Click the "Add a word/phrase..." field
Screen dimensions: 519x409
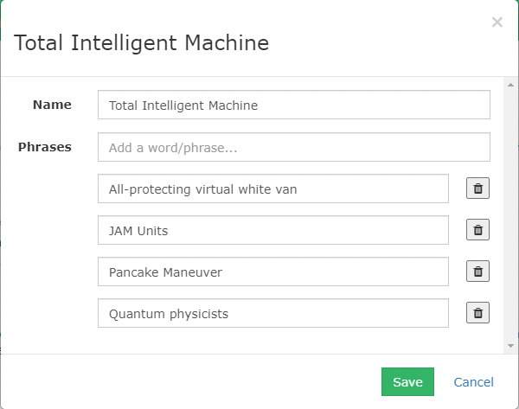tap(294, 147)
